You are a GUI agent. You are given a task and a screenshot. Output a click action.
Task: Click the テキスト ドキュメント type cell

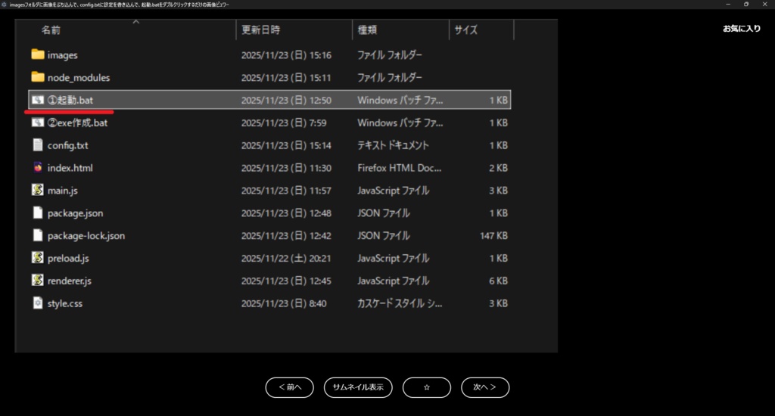393,145
